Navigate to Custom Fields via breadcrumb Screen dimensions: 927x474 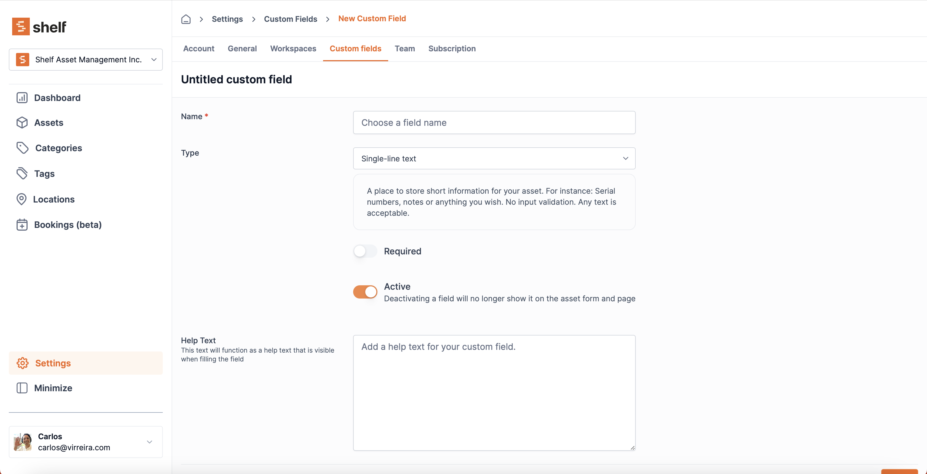291,19
